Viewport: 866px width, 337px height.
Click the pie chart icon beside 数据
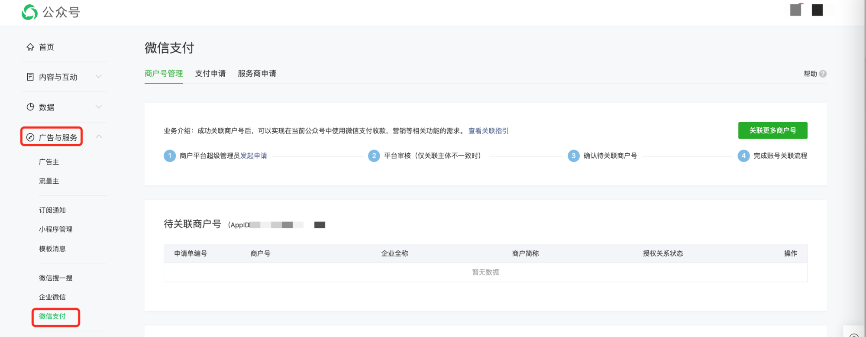coord(30,107)
